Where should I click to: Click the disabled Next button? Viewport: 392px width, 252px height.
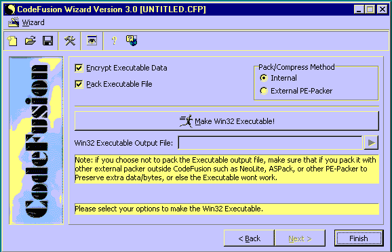click(x=300, y=238)
